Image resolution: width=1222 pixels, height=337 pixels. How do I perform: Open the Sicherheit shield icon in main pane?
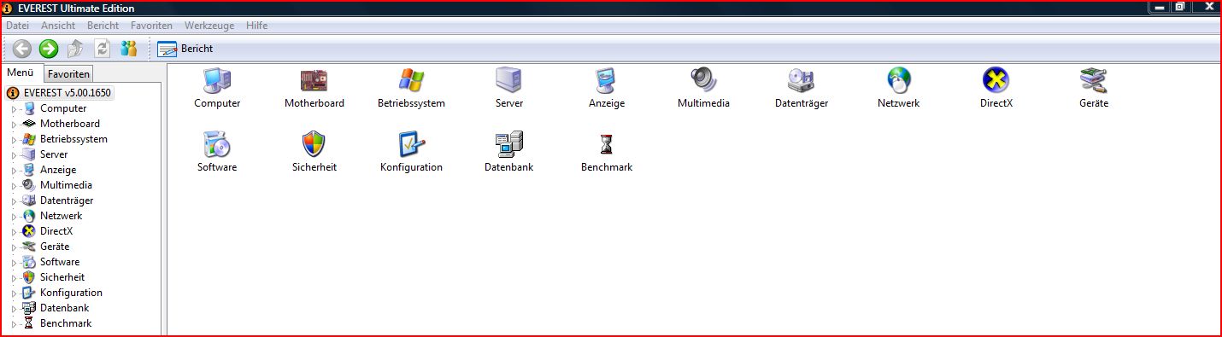click(314, 144)
